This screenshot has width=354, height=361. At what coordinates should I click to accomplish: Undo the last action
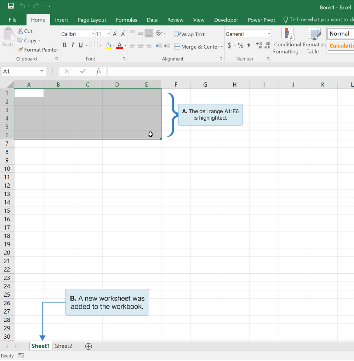pos(22,6)
